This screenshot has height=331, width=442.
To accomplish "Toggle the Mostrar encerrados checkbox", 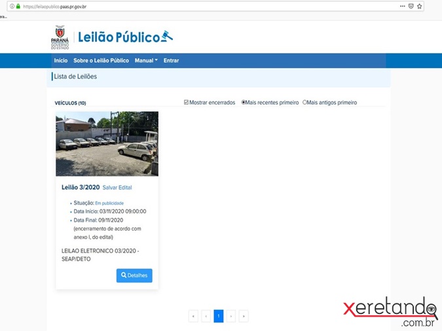I will click(187, 103).
